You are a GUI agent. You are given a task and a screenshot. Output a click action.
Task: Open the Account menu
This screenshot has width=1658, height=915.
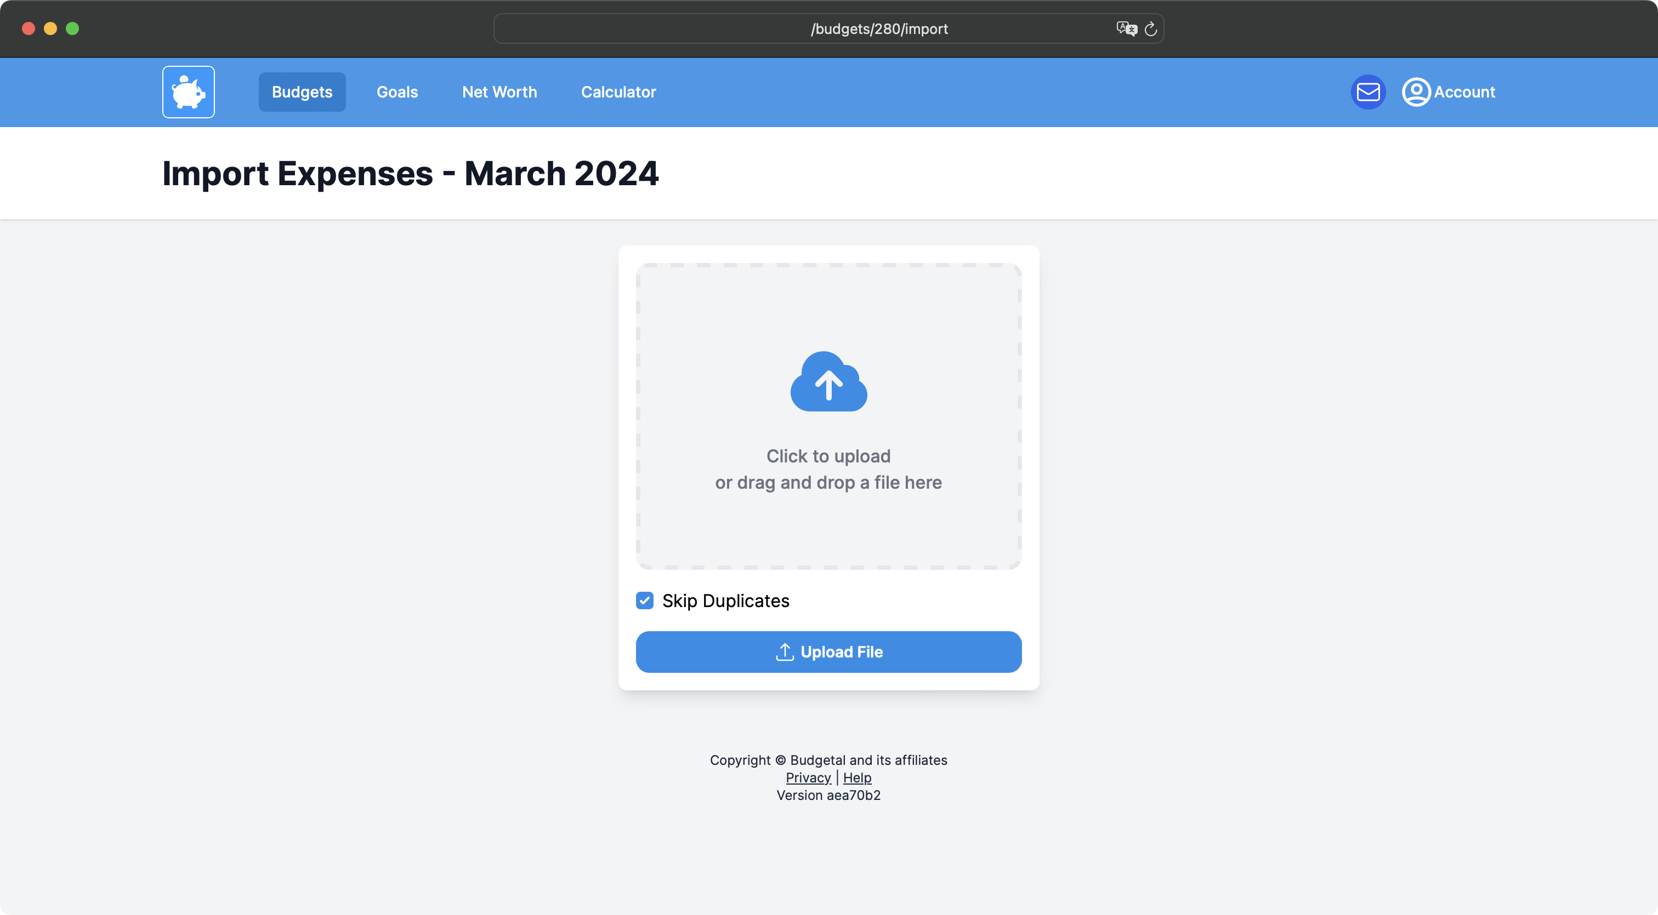pyautogui.click(x=1463, y=92)
